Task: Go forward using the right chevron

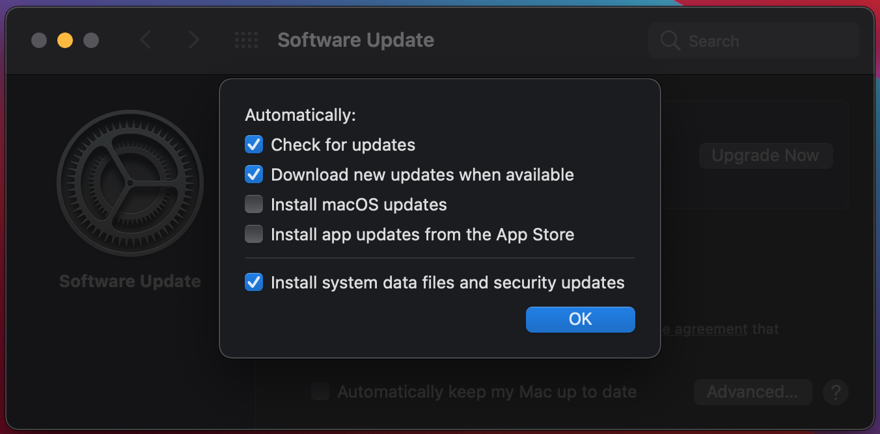Action: (x=193, y=40)
